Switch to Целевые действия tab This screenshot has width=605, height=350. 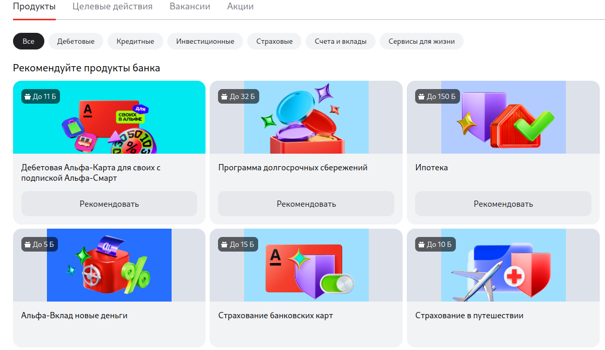tap(112, 7)
